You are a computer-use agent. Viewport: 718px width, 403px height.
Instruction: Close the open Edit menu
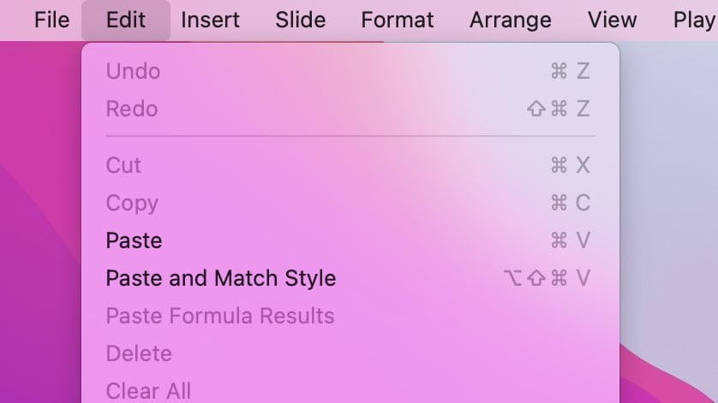click(x=126, y=21)
